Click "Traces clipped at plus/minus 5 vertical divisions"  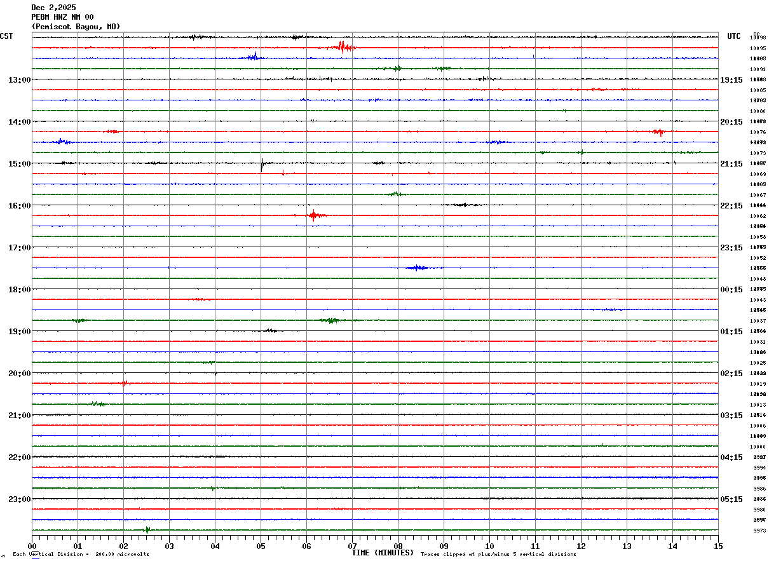point(498,555)
